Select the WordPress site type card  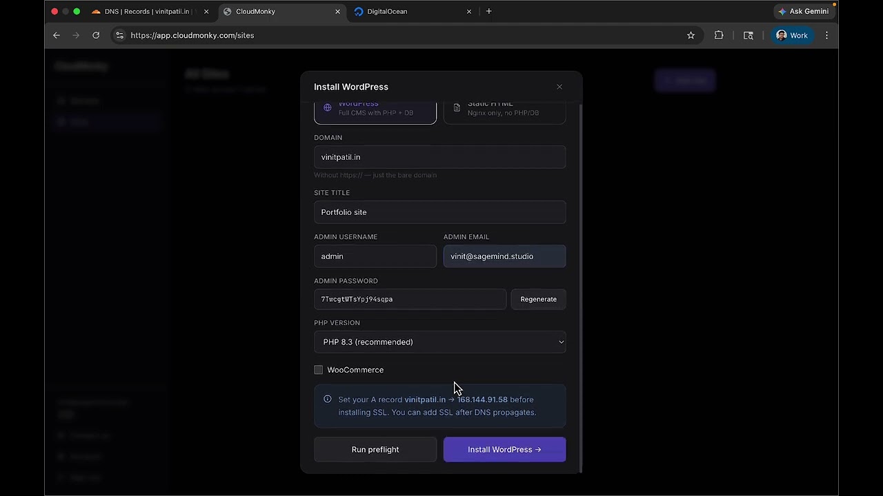point(375,112)
